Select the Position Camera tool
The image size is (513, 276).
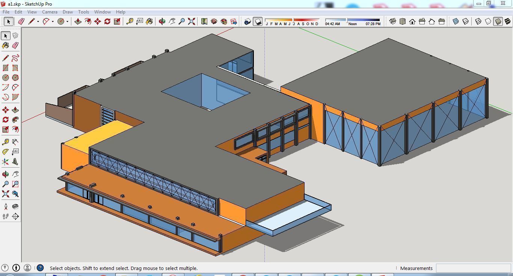coord(6,207)
